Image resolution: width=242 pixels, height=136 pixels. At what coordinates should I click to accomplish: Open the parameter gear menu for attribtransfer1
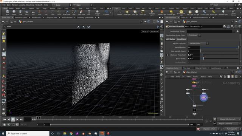coord(225,26)
